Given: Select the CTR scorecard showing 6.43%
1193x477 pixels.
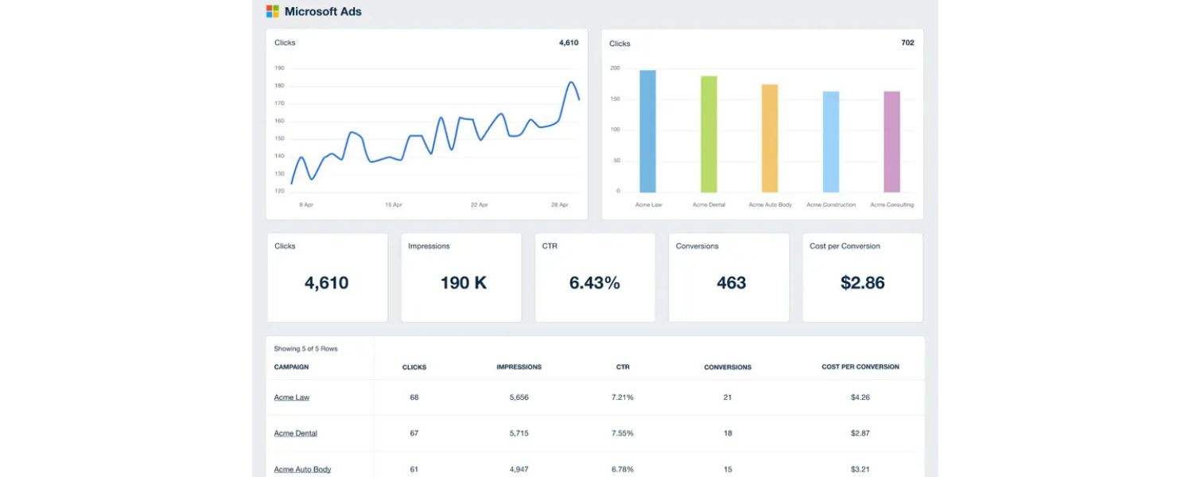Looking at the screenshot, I should [594, 277].
